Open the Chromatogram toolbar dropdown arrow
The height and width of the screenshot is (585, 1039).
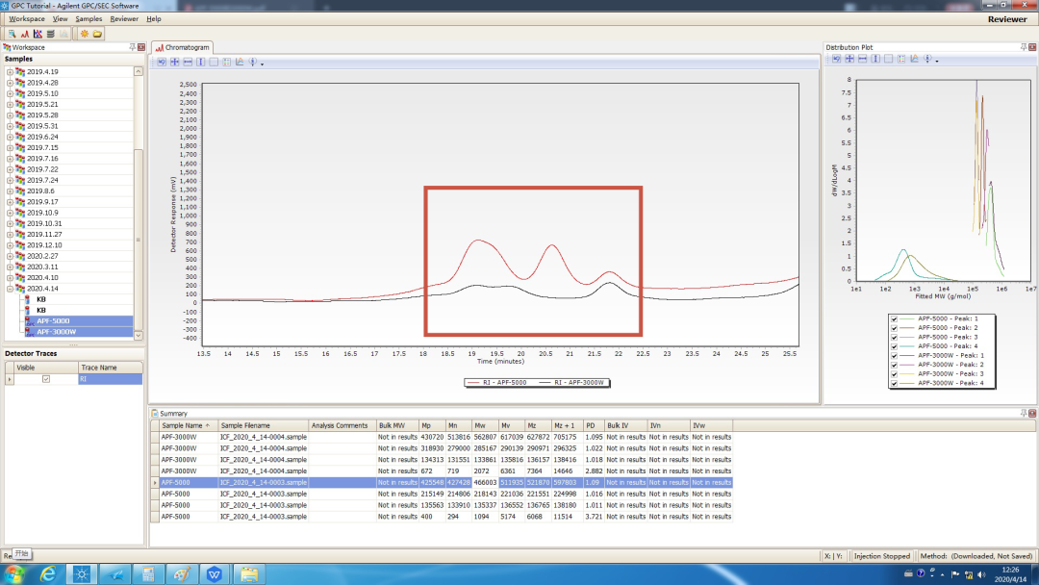(x=262, y=64)
